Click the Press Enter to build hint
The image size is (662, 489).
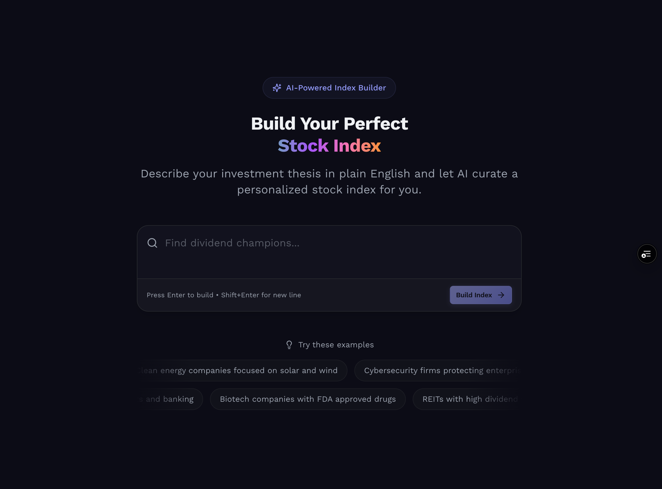tap(180, 295)
